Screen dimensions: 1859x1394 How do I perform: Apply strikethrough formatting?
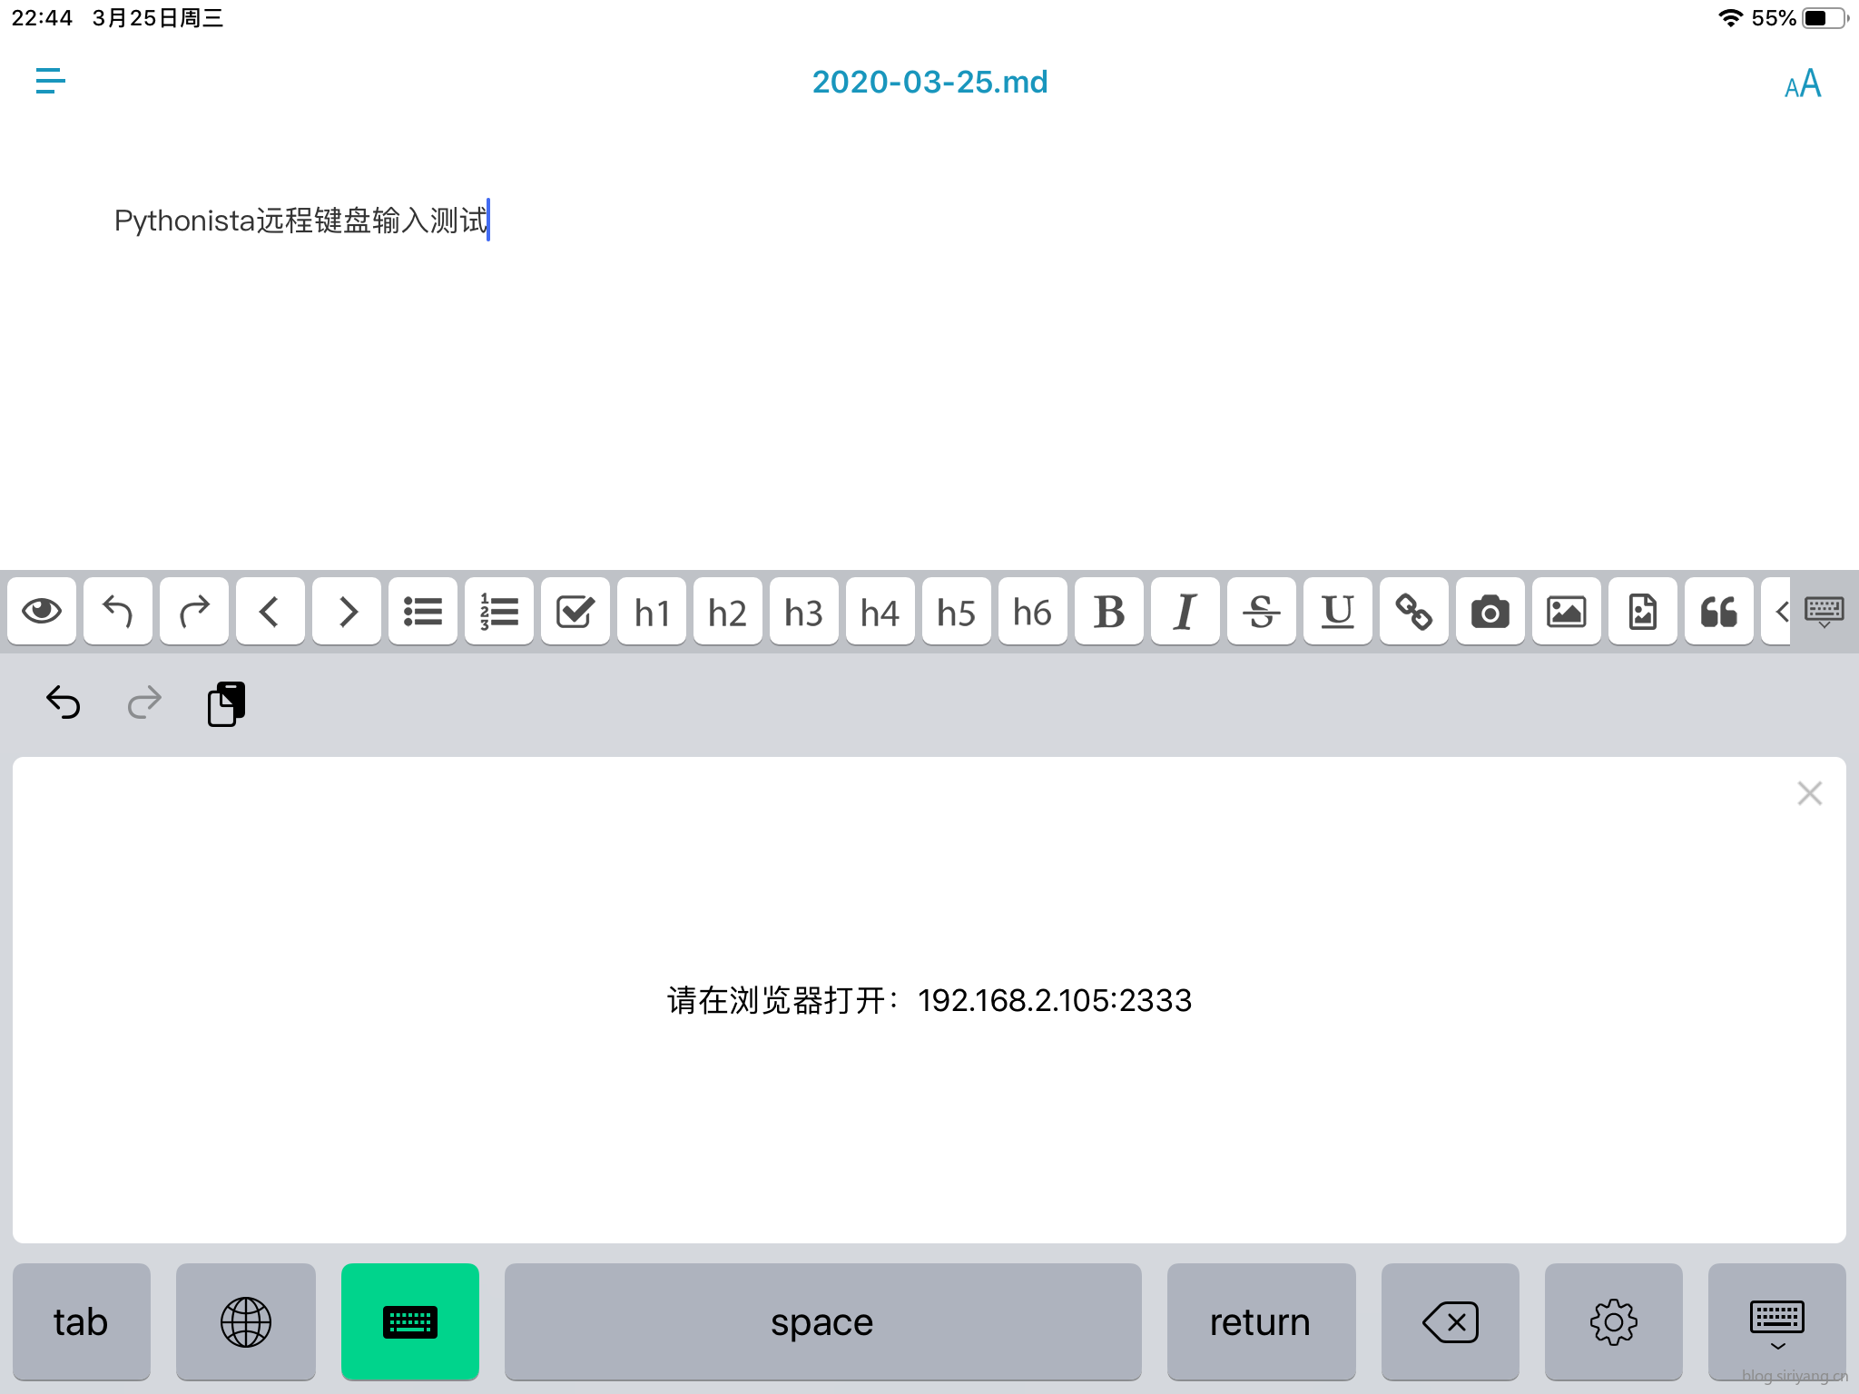(x=1261, y=612)
